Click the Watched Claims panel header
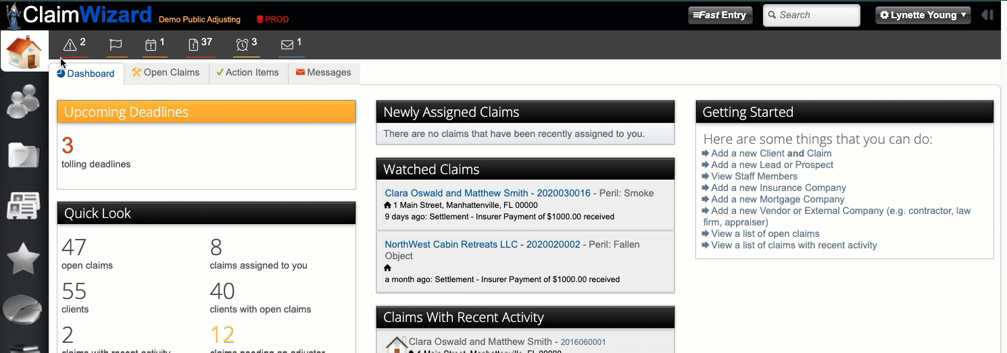 [525, 169]
